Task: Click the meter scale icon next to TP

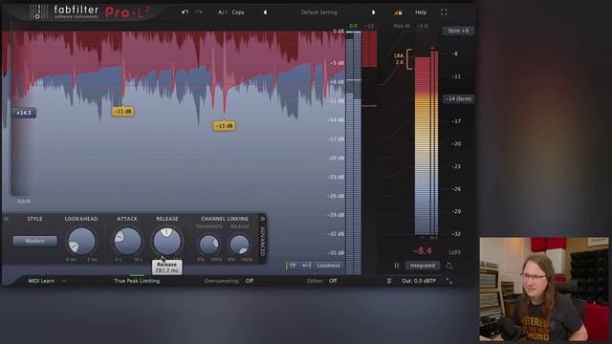Action: 306,266
